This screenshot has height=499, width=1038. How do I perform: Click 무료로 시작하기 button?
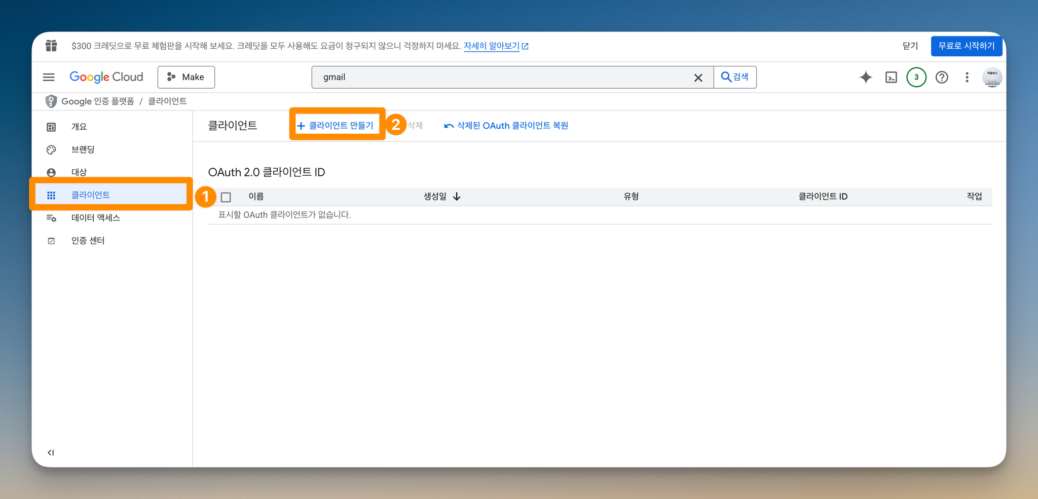tap(966, 46)
